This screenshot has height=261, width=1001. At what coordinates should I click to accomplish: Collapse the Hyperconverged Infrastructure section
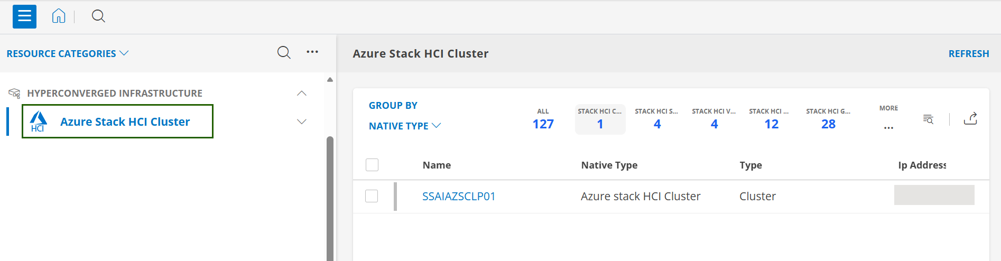tap(302, 94)
